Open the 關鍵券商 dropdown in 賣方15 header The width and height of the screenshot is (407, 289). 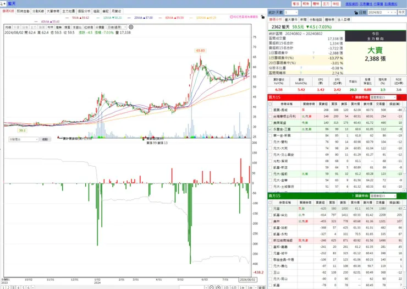[x=383, y=196]
